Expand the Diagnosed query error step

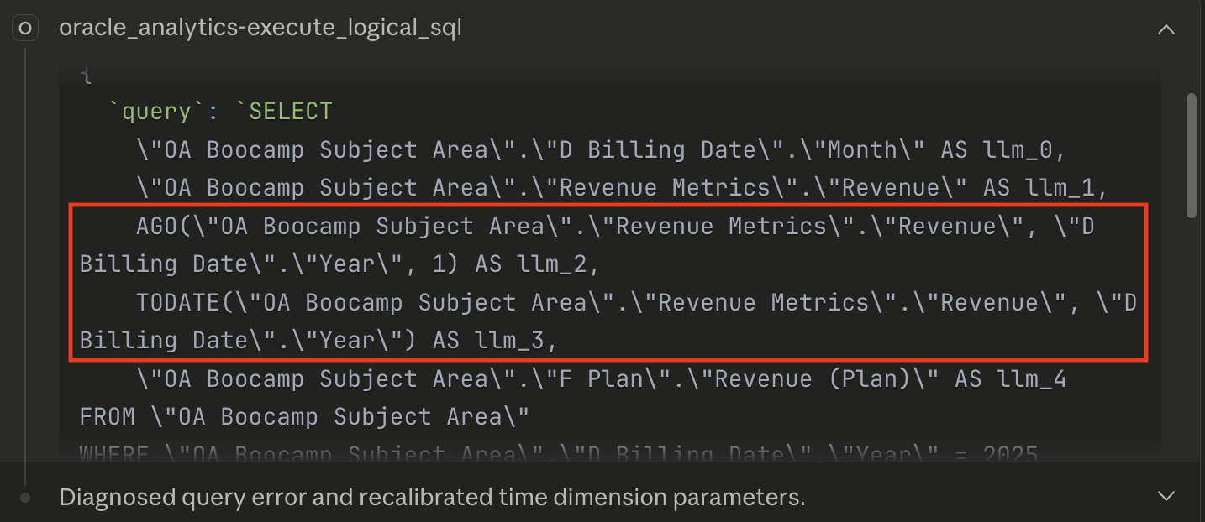point(1166,497)
